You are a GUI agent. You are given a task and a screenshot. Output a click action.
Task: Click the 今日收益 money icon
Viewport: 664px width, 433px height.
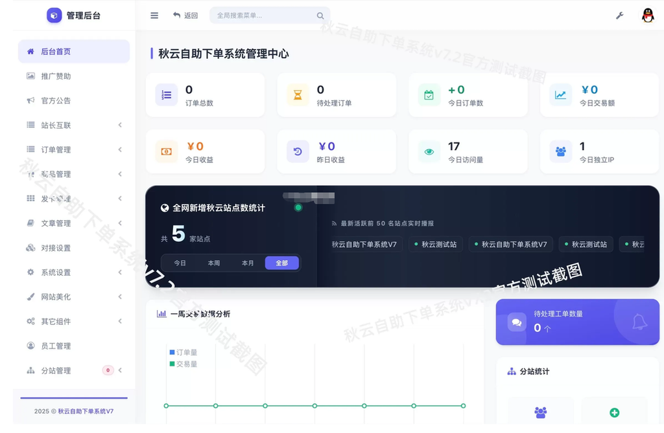tap(167, 151)
